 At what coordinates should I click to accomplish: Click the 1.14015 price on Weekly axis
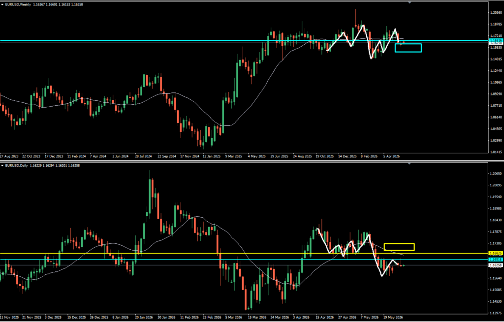pyautogui.click(x=496, y=59)
